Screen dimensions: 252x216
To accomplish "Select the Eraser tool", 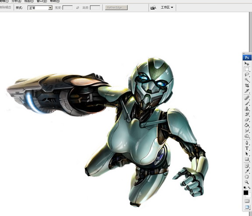I will pos(247,120).
